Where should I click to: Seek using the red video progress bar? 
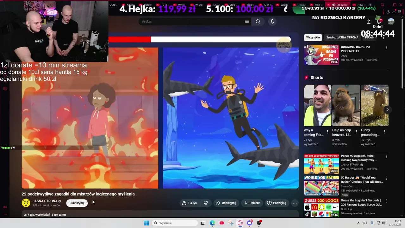coord(199,40)
